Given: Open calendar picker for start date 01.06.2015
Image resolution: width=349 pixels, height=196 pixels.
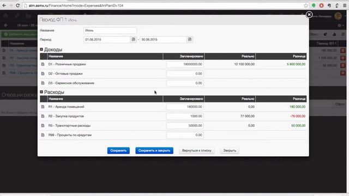Looking at the screenshot, I should 133,40.
